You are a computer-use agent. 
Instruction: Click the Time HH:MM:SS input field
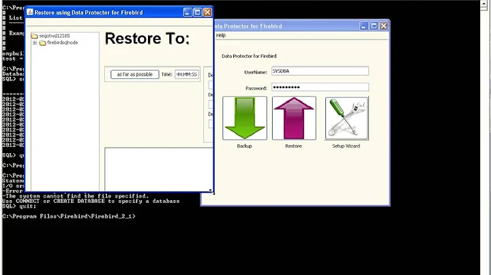[x=187, y=74]
